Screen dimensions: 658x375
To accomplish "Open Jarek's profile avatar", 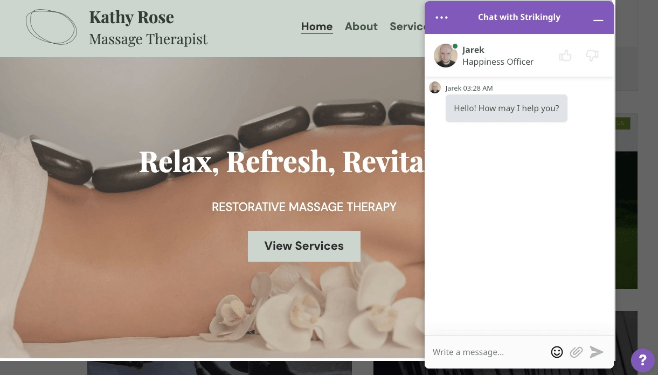I will [x=446, y=56].
